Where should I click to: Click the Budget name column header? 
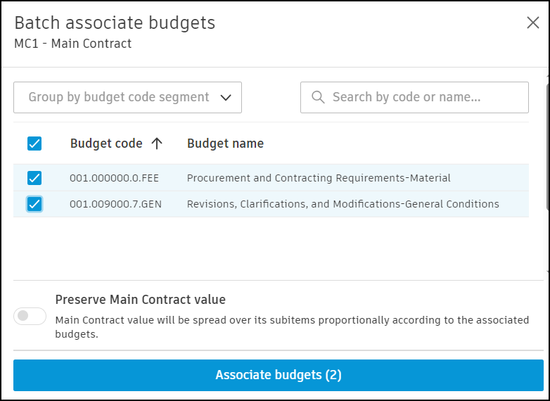tap(225, 144)
